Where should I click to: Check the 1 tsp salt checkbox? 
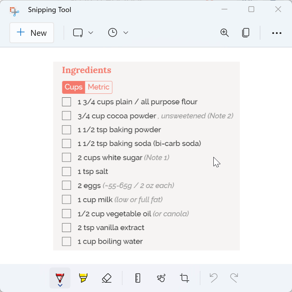(x=67, y=171)
